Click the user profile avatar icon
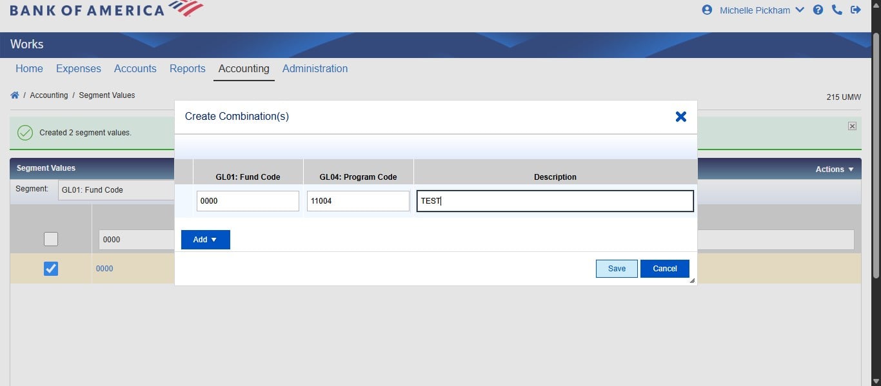The image size is (881, 386). tap(707, 10)
